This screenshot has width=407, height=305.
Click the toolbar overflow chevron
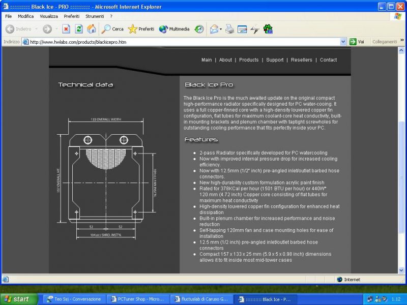(402, 40)
